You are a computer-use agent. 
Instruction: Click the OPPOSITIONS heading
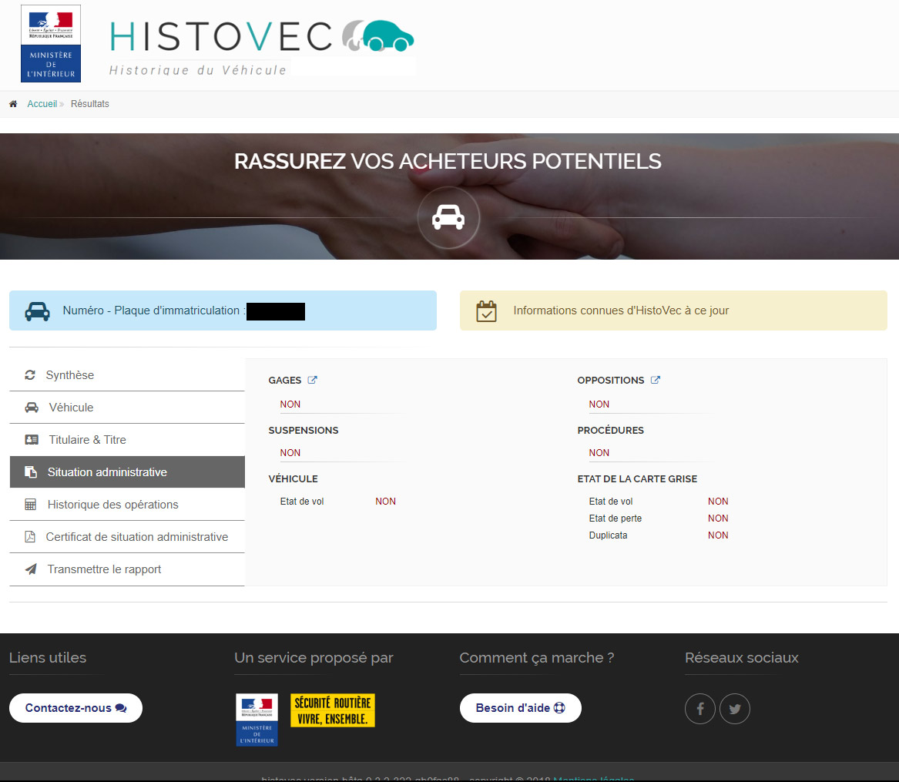coord(611,380)
